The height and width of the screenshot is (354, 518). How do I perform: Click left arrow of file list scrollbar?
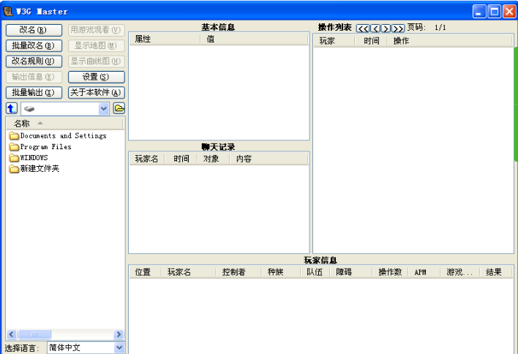click(11, 334)
